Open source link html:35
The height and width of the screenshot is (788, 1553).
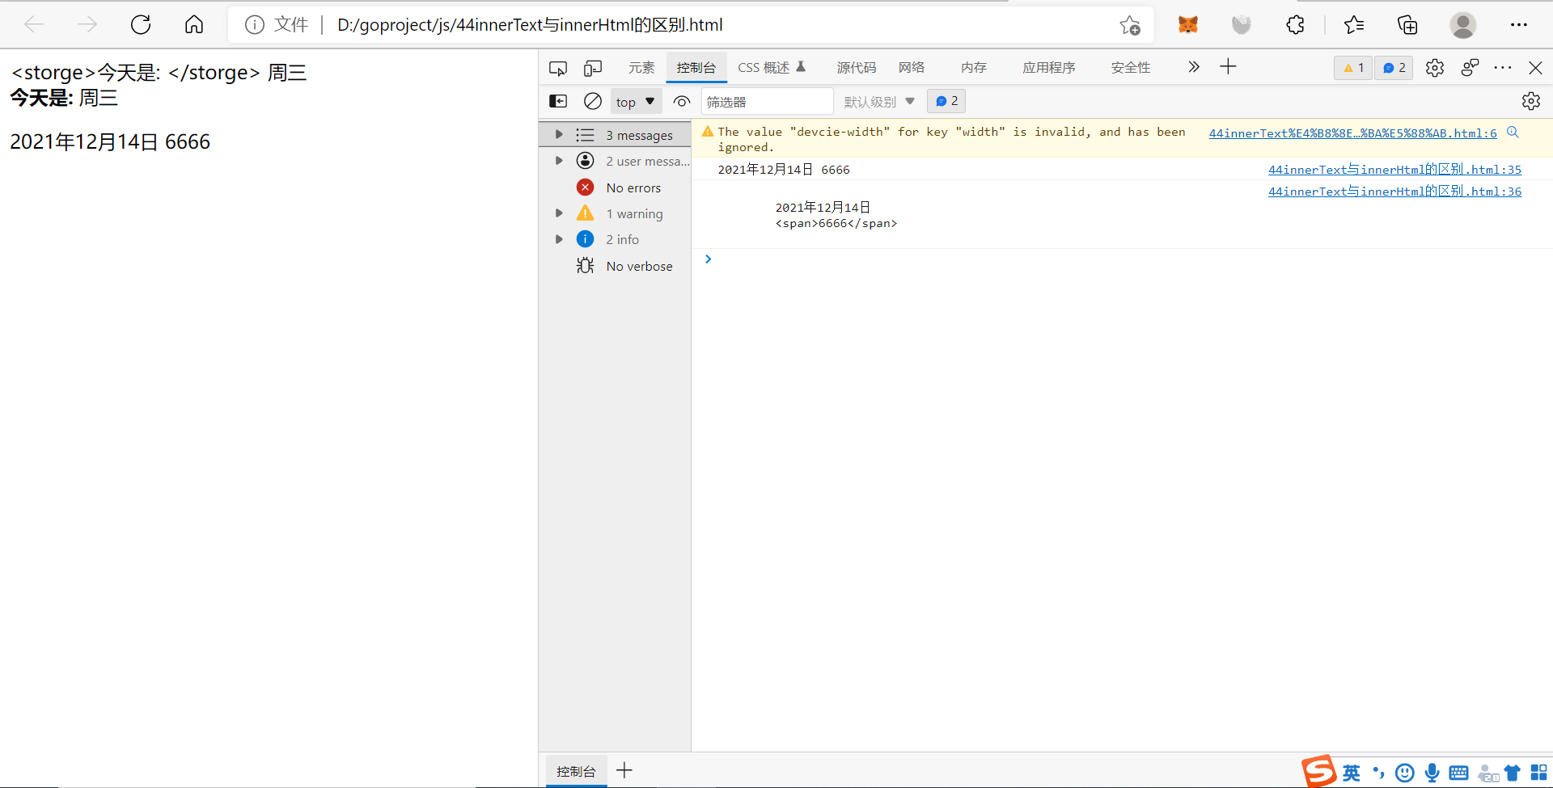coord(1394,170)
